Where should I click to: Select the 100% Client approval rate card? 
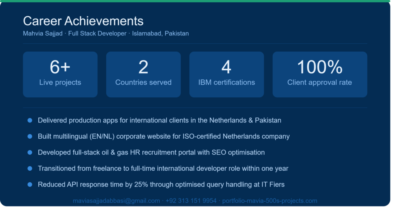coord(320,75)
